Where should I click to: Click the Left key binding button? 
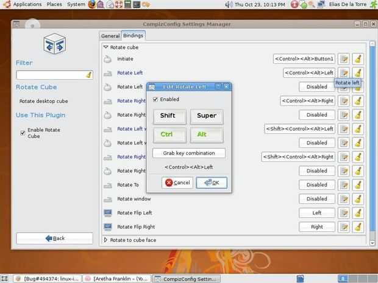pos(317,213)
